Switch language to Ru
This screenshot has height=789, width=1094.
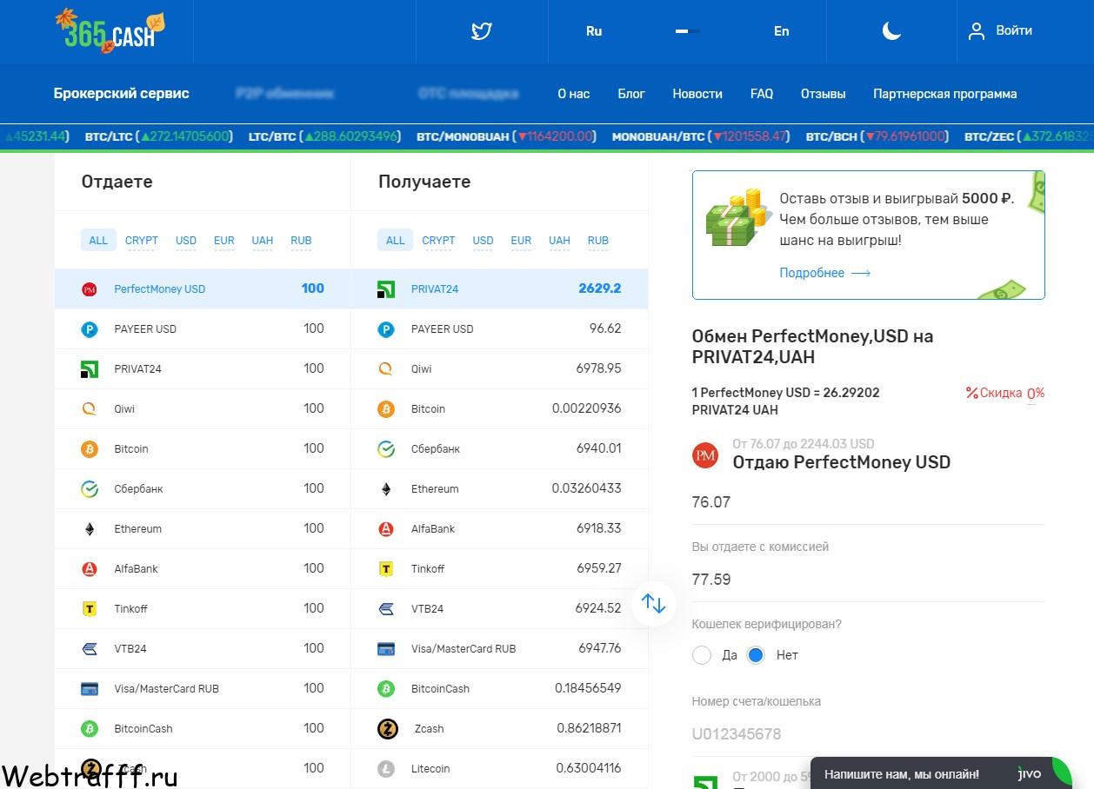click(x=594, y=31)
